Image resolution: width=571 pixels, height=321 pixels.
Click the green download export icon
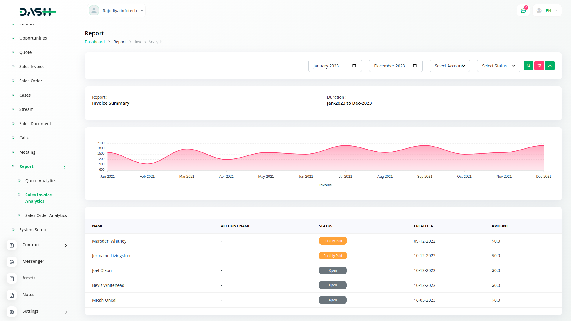pos(550,65)
